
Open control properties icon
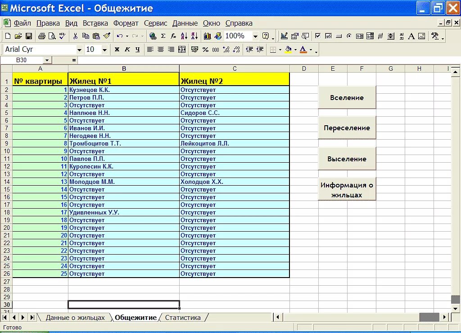(x=294, y=36)
